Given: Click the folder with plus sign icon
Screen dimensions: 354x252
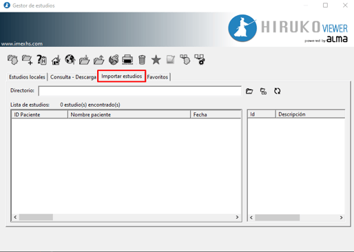Looking at the screenshot, I should [x=27, y=60].
